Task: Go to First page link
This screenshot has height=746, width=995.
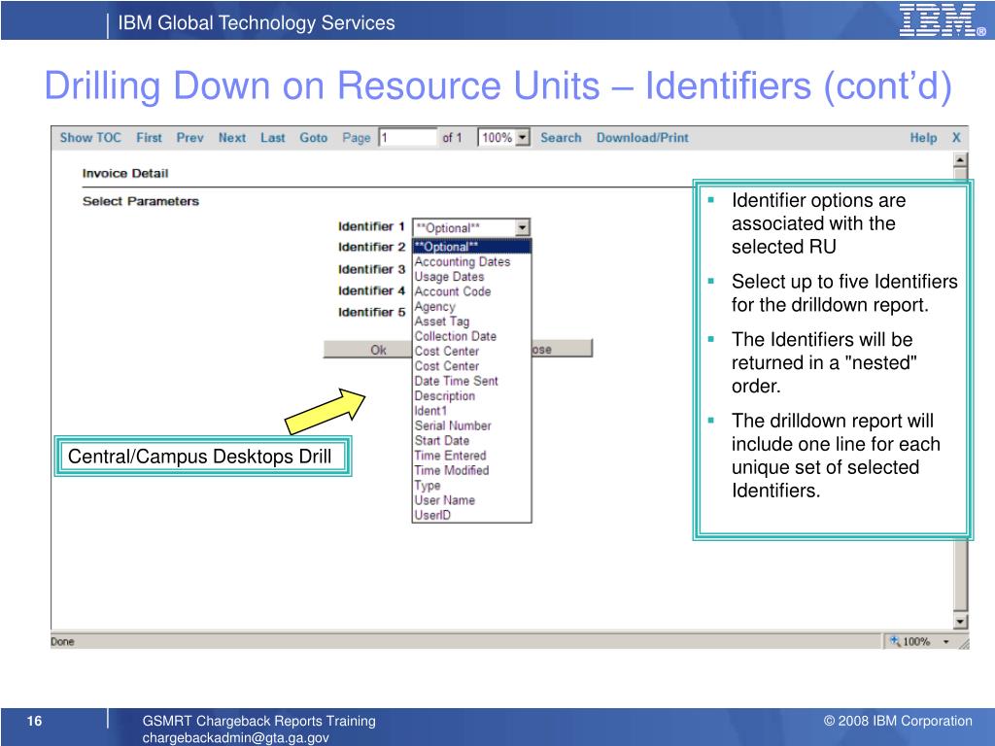Action: point(149,138)
